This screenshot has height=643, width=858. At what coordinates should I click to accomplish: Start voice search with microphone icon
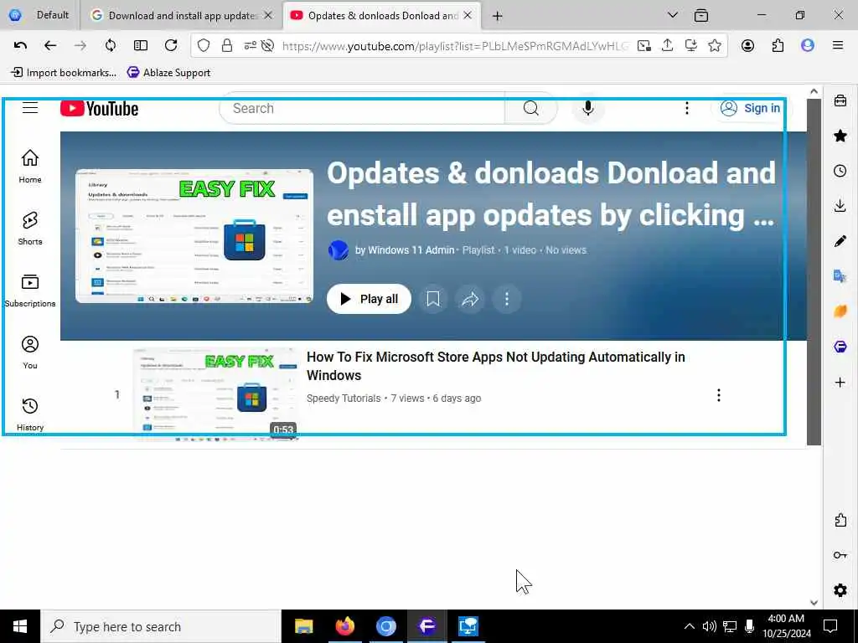click(587, 108)
